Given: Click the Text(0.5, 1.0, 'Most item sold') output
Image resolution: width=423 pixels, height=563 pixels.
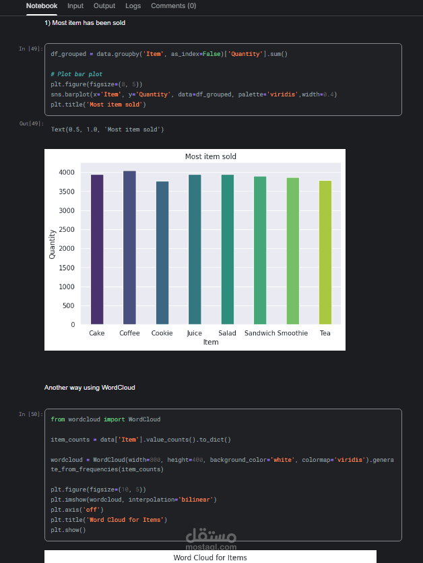Looking at the screenshot, I should click(x=108, y=129).
